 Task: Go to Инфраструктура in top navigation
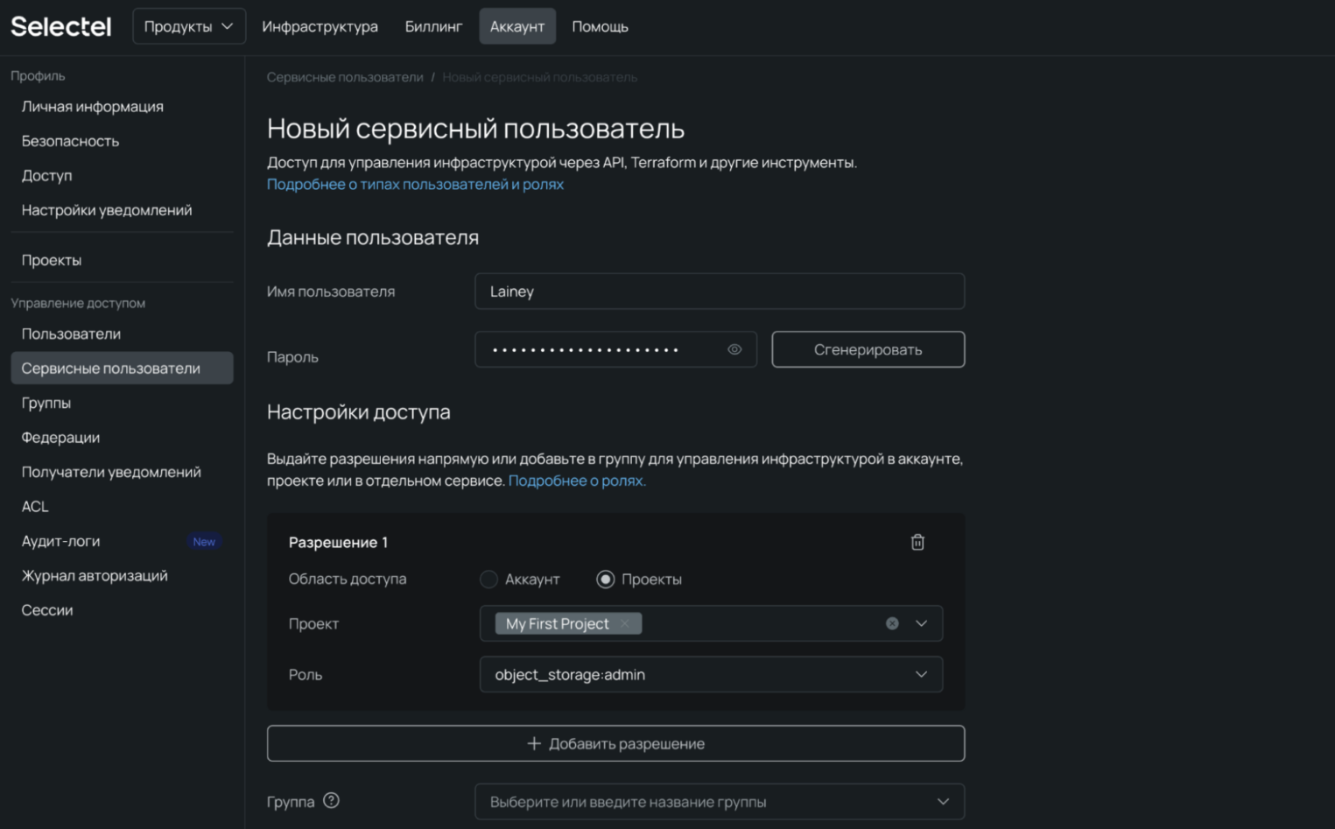pyautogui.click(x=320, y=26)
